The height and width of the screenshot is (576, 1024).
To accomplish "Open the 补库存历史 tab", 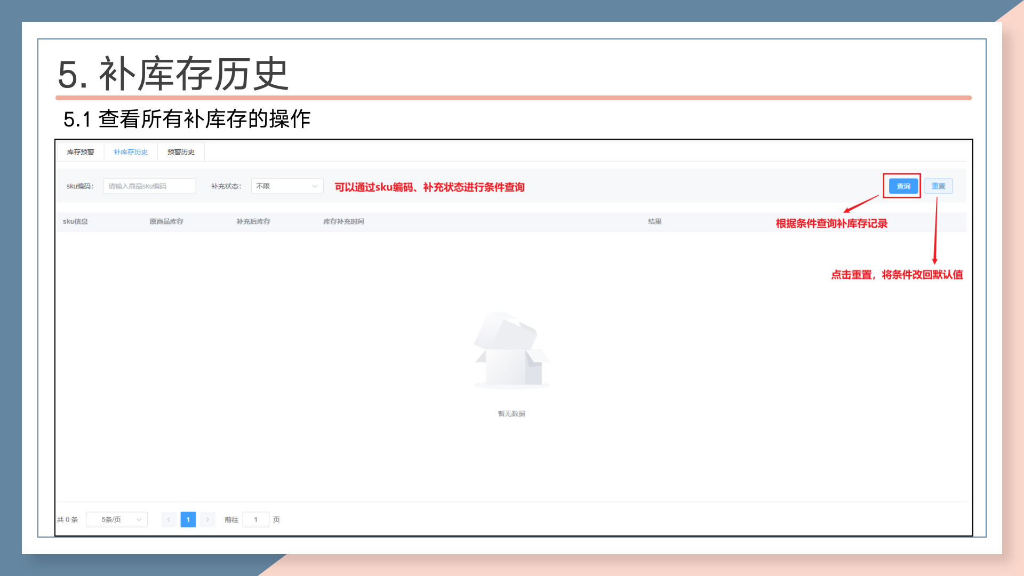I will (x=131, y=152).
